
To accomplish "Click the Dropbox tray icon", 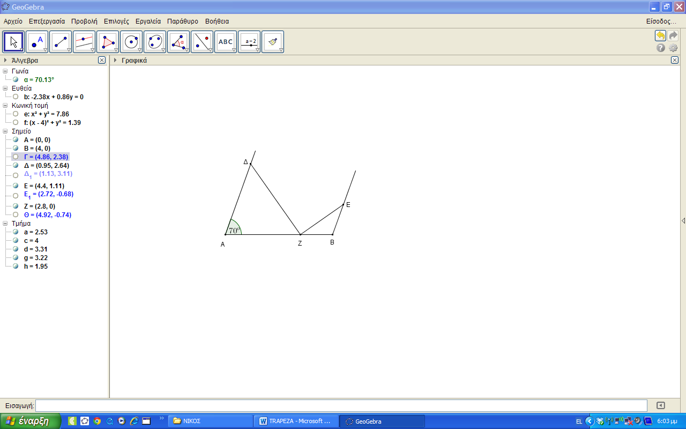I will coord(600,421).
